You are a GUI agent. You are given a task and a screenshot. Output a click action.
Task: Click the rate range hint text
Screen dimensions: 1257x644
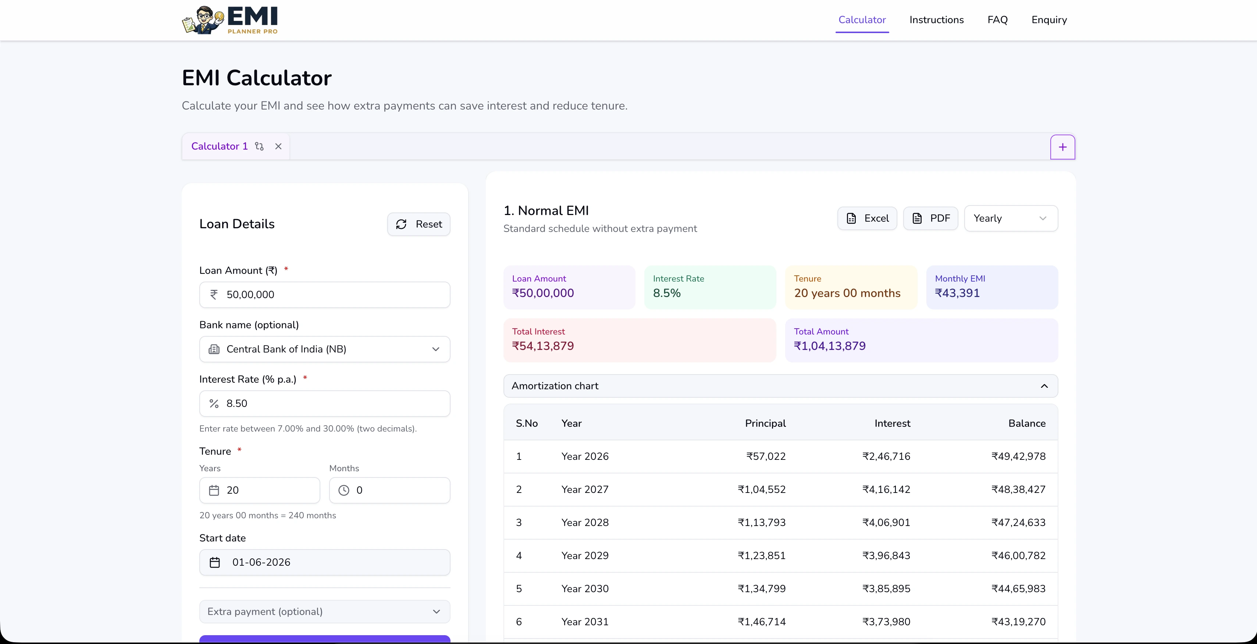tap(308, 429)
